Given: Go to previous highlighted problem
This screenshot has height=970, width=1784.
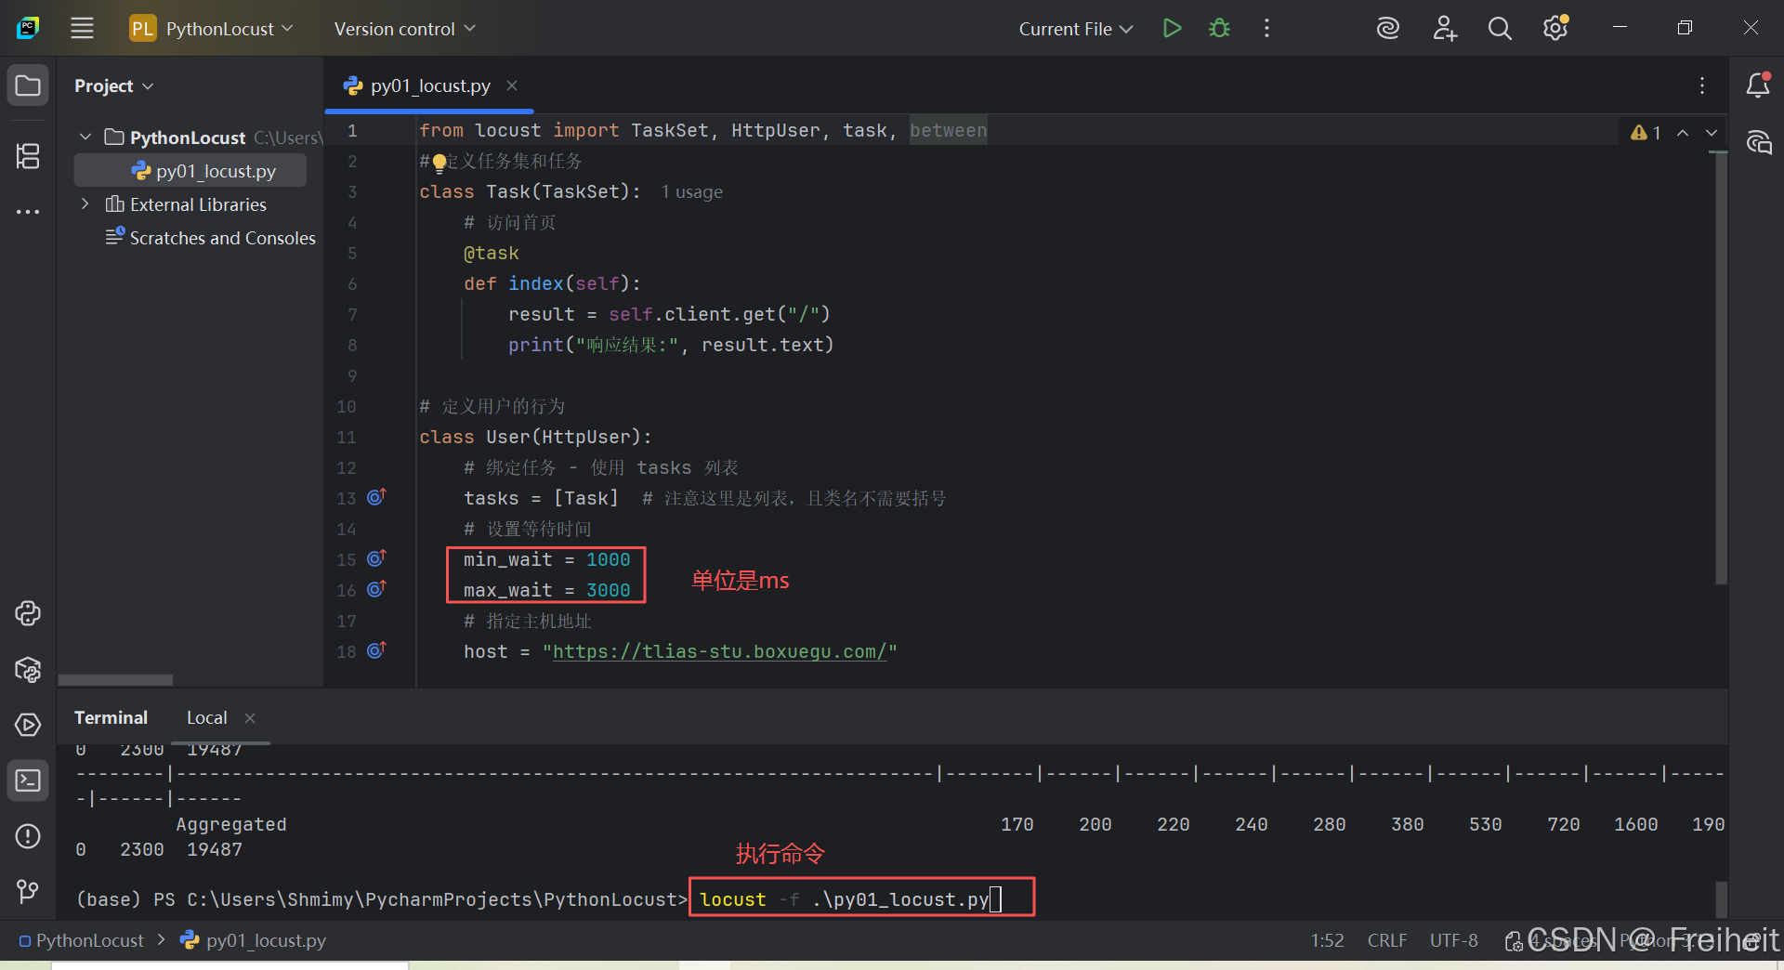Looking at the screenshot, I should 1683,133.
